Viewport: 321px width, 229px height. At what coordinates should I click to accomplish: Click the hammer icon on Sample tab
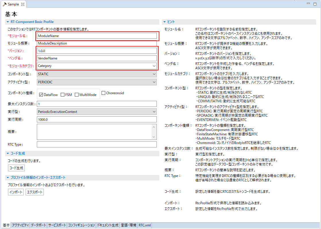tap(5, 4)
